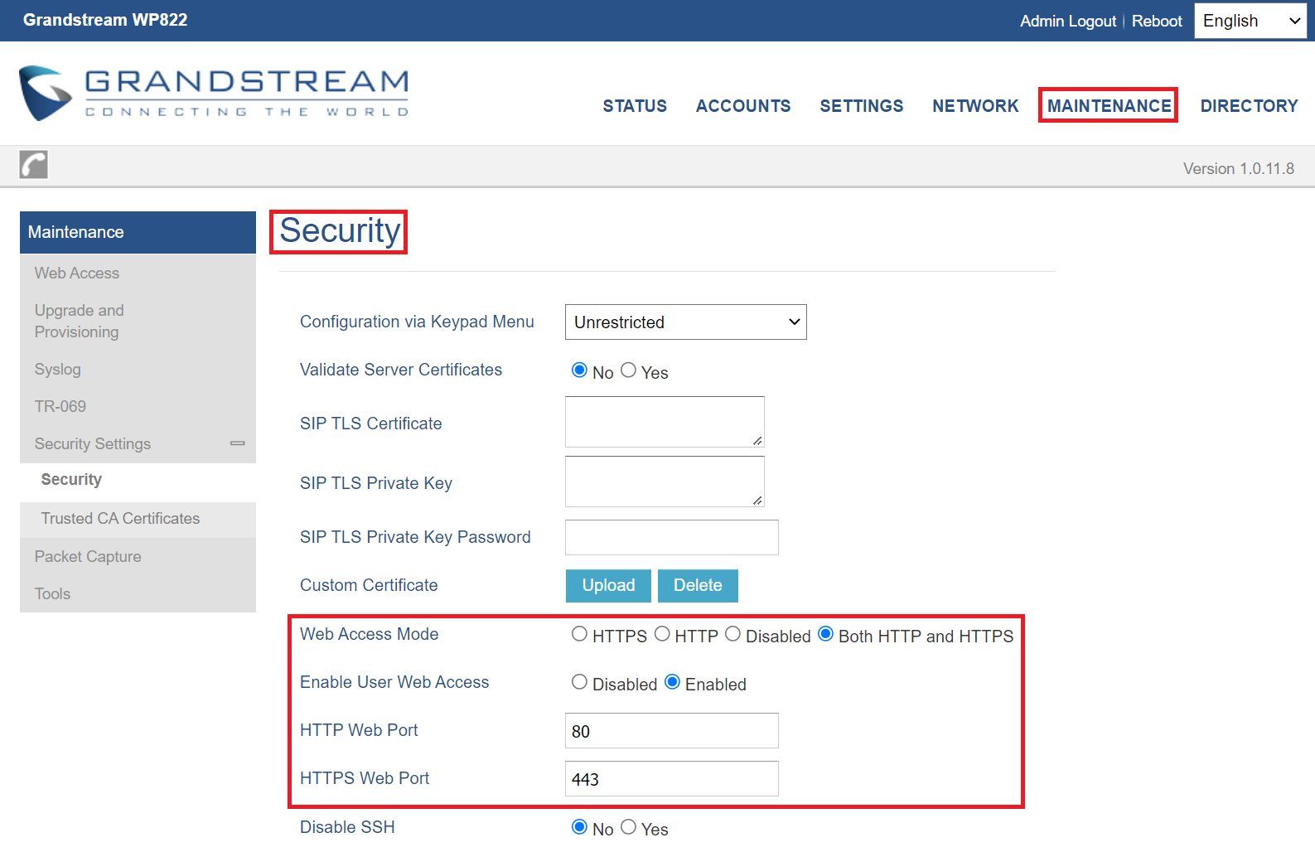Click the Grandstream logo

coord(214,93)
